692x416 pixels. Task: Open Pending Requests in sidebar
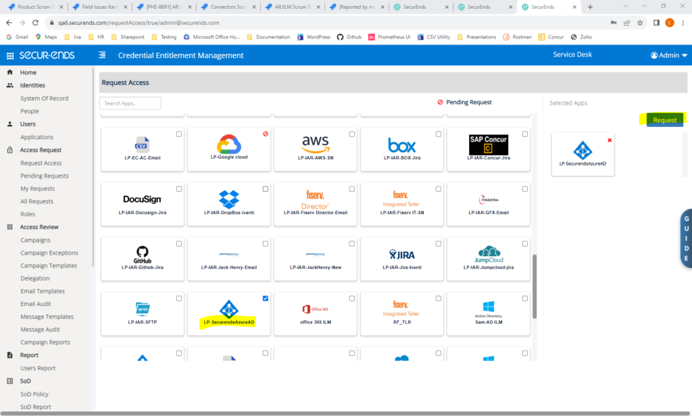point(45,176)
